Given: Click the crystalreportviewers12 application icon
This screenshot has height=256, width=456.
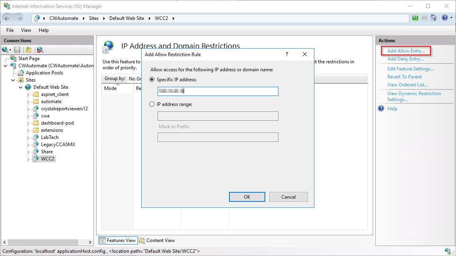Looking at the screenshot, I should [36, 109].
